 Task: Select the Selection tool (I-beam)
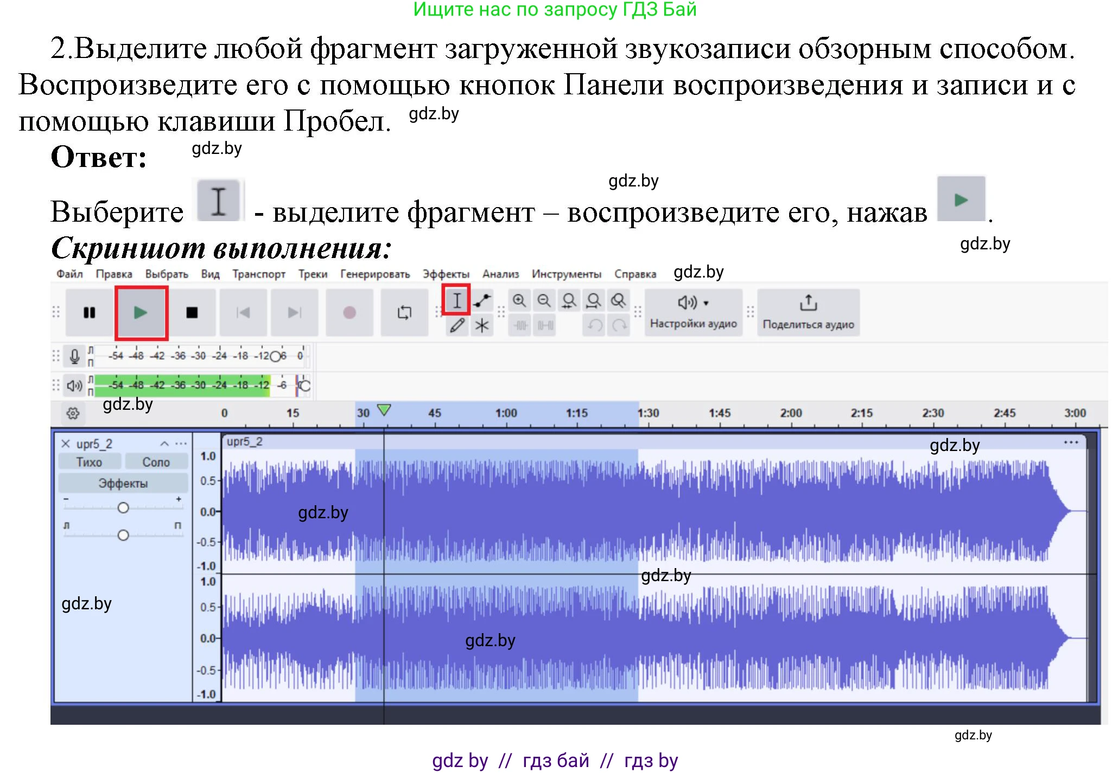point(457,299)
